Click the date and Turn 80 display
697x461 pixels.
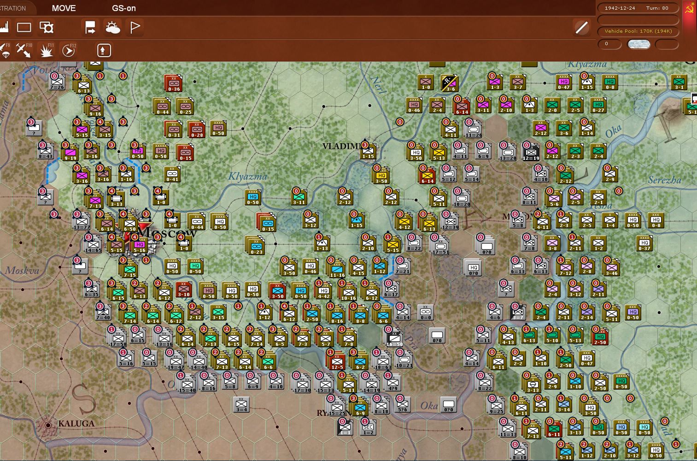tap(638, 8)
